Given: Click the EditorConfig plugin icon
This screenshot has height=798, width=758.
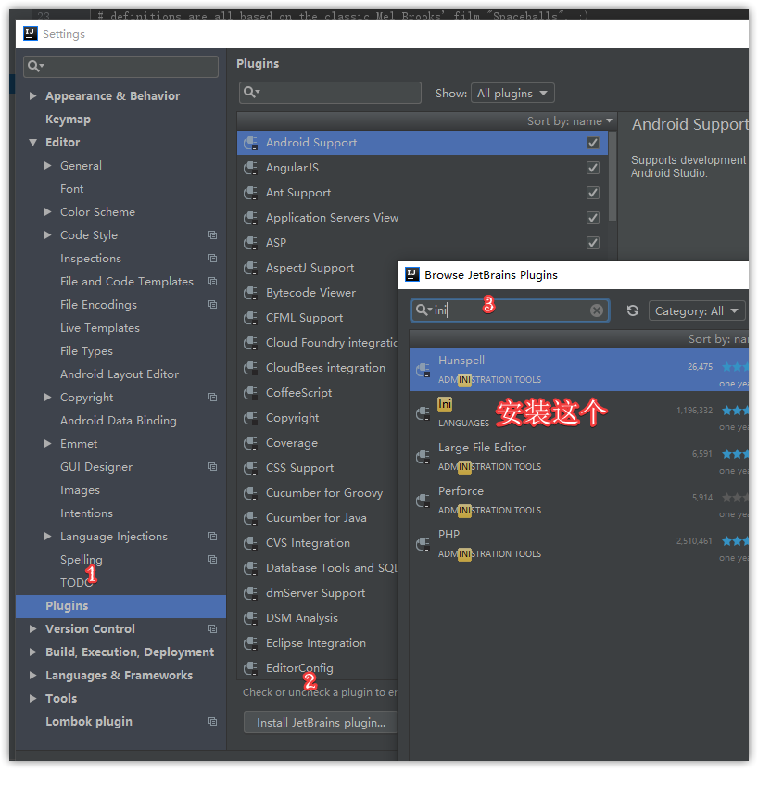Looking at the screenshot, I should tap(250, 668).
